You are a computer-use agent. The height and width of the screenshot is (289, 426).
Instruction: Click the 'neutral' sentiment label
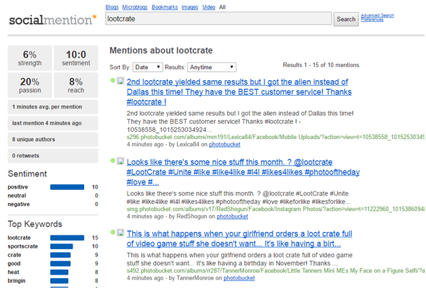pos(16,195)
